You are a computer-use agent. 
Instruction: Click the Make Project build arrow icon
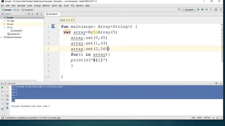179,9
